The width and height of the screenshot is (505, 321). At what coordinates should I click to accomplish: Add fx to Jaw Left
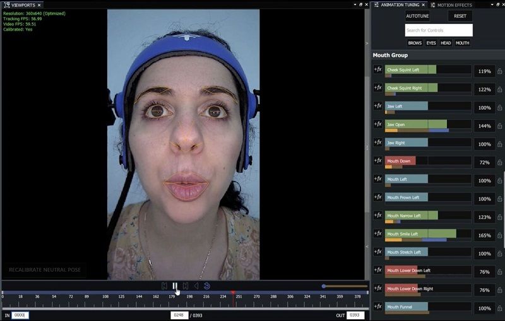tap(377, 106)
